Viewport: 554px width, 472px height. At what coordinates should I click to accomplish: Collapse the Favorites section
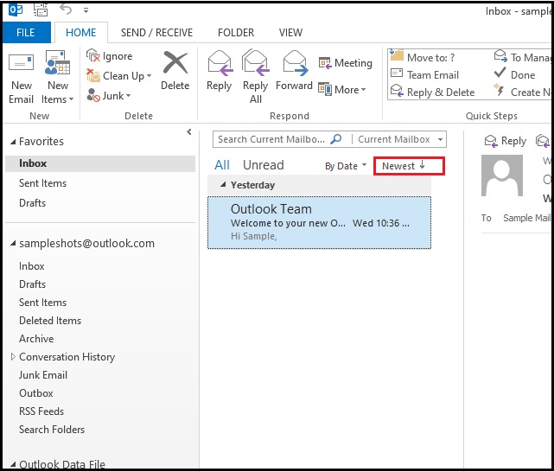[13, 142]
